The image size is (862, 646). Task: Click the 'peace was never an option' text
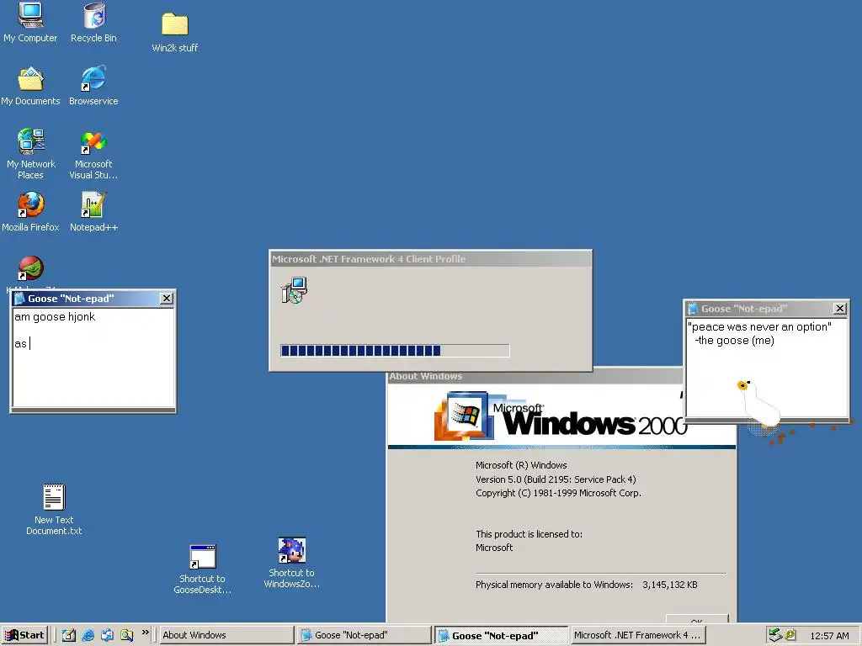(759, 327)
